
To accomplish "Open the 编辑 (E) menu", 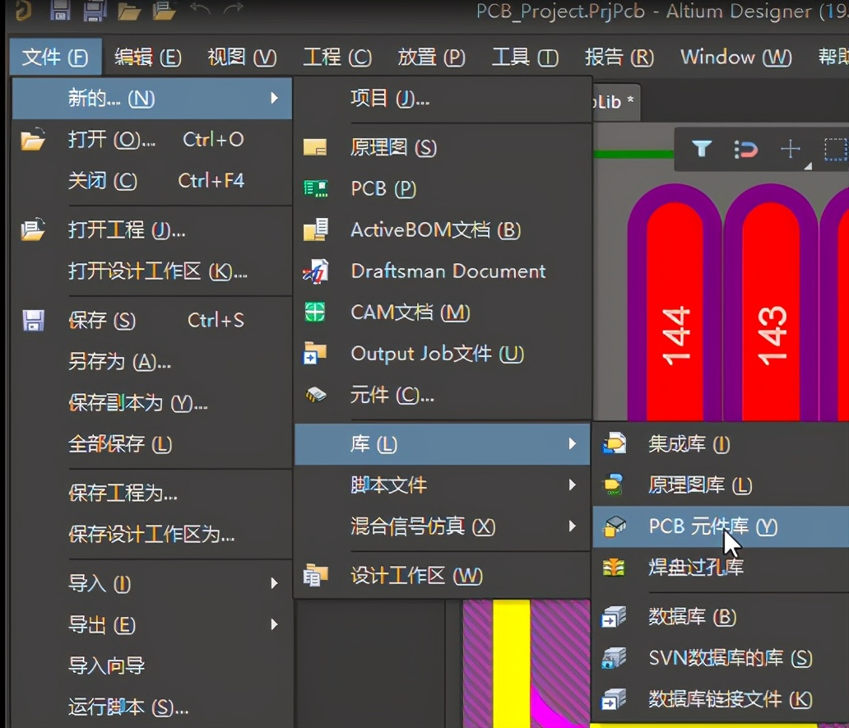I will point(148,56).
